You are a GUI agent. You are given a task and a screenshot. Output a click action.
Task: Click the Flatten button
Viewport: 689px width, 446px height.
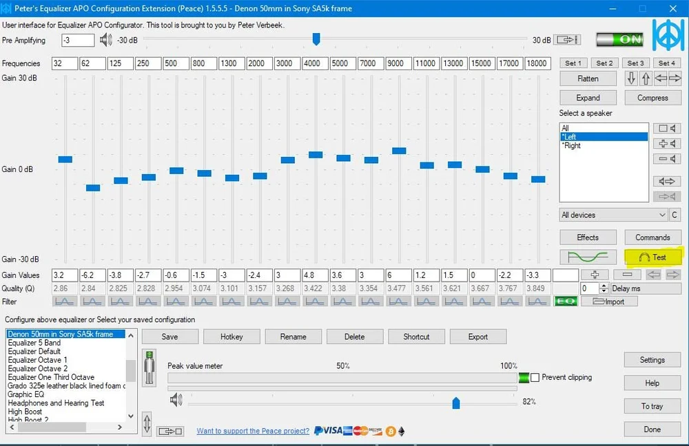tap(588, 78)
